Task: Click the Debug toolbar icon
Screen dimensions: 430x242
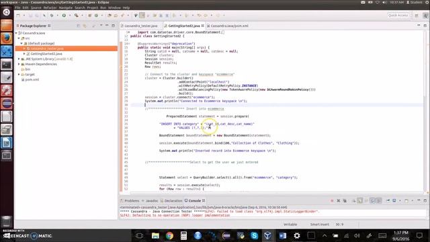Action: tap(52, 15)
